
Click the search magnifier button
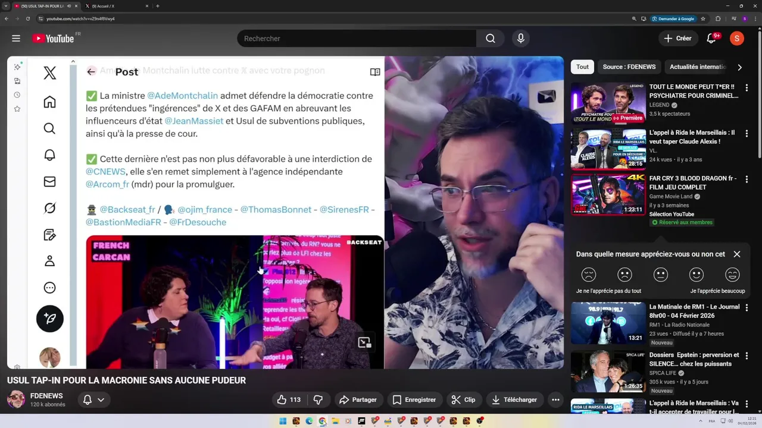coord(490,39)
